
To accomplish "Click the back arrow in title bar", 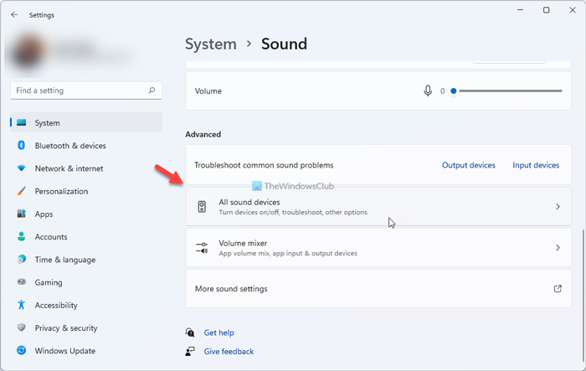I will [14, 14].
